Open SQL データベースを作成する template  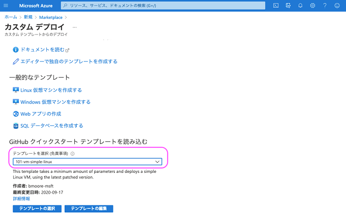pyautogui.click(x=52, y=126)
